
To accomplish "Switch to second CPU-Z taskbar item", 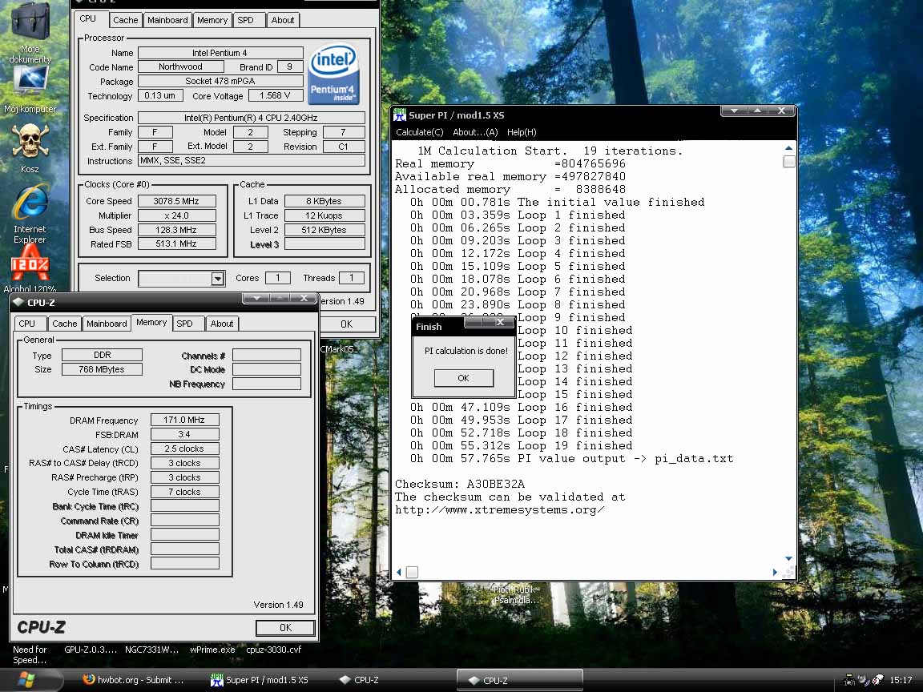I will coord(520,680).
